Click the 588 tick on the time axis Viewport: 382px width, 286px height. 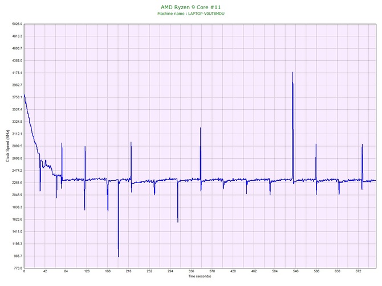click(316, 271)
